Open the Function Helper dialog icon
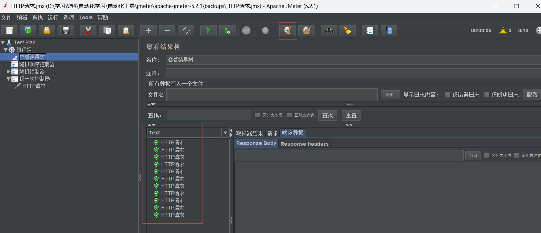Viewport: 541px width, 233px height. (x=370, y=30)
